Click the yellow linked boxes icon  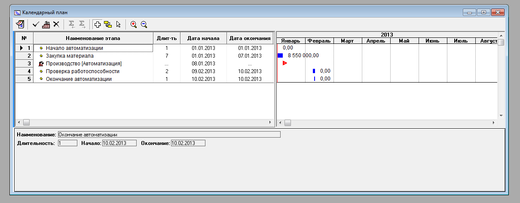pyautogui.click(x=108, y=25)
